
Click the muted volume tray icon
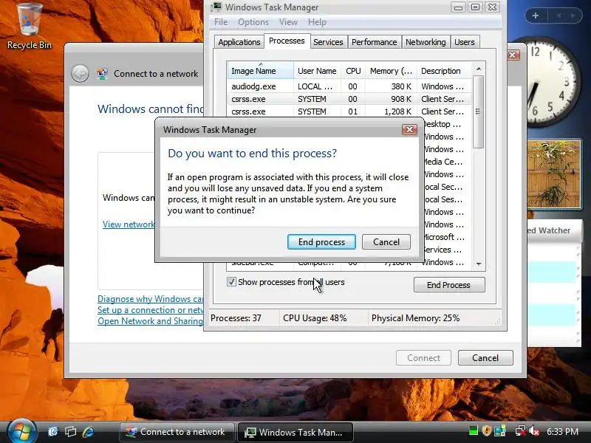tap(534, 430)
